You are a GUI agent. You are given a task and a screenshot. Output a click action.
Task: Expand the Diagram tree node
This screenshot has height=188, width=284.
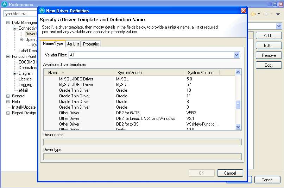coord(14,73)
